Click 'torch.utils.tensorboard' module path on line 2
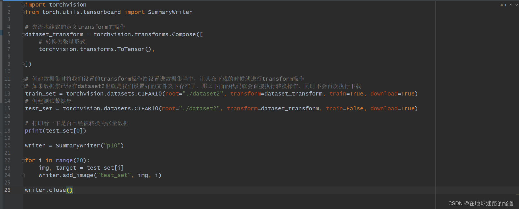The width and height of the screenshot is (519, 209). click(81, 12)
